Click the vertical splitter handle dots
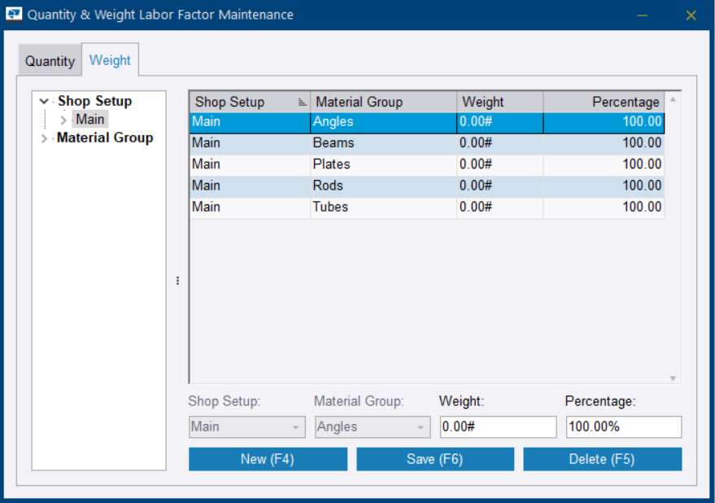The width and height of the screenshot is (715, 503). coord(177,281)
